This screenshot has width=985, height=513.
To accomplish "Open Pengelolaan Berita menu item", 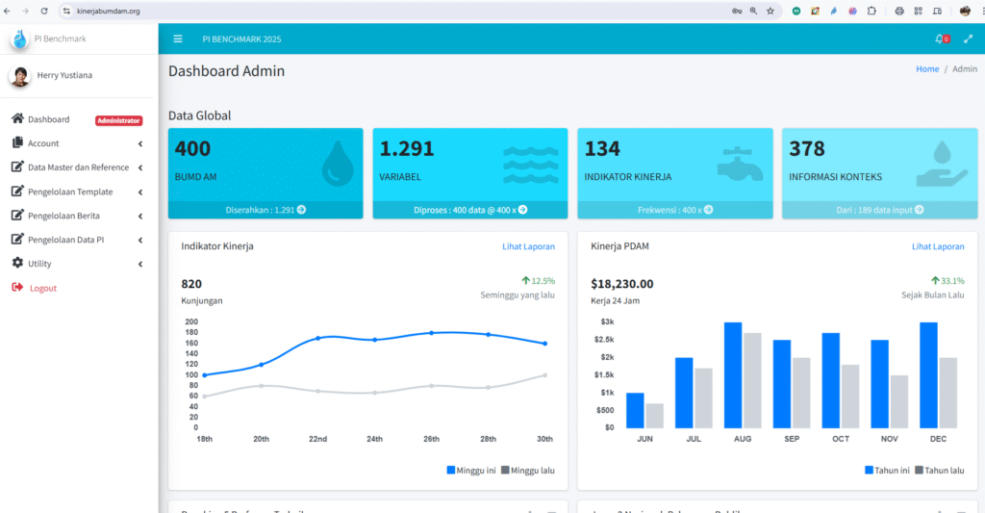I will (x=63, y=216).
